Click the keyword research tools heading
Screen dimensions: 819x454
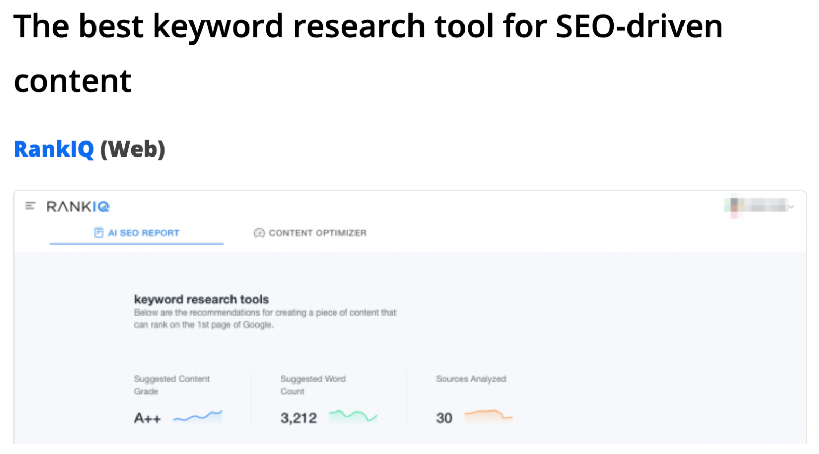201,300
